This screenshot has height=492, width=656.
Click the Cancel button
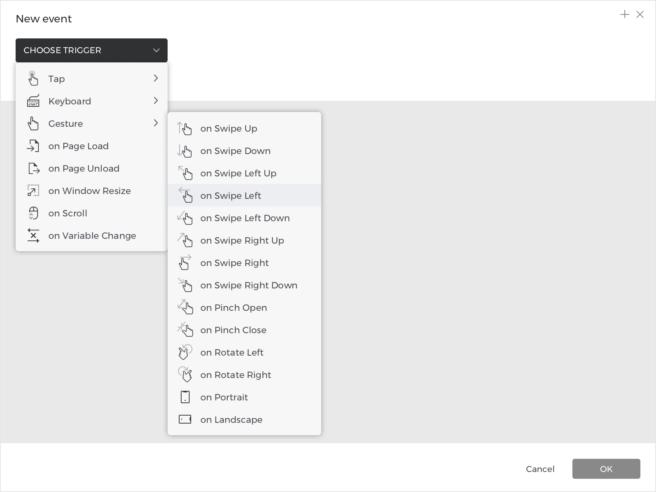(540, 469)
